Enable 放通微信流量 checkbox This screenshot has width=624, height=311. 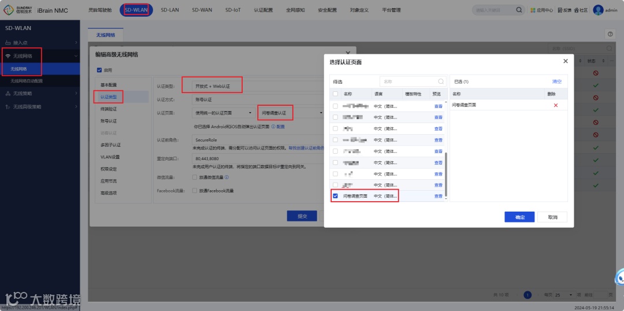point(195,177)
